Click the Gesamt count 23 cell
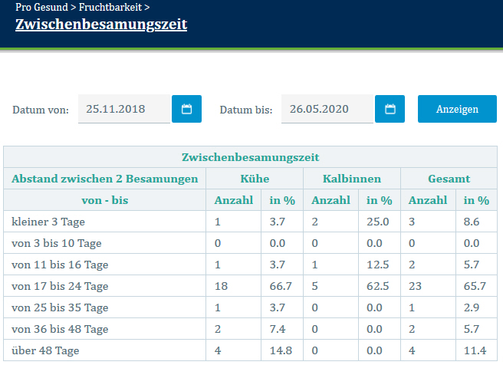The height and width of the screenshot is (365, 503). pos(415,286)
